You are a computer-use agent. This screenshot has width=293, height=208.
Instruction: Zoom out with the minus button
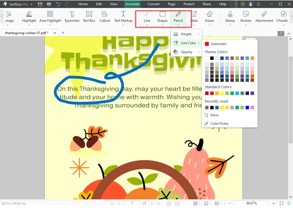pyautogui.click(x=230, y=203)
